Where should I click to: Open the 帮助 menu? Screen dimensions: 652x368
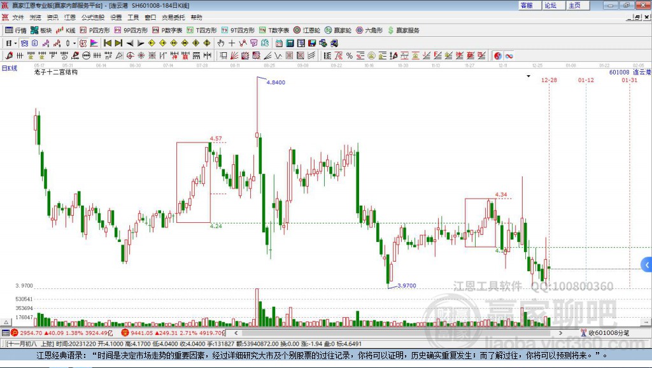click(x=196, y=17)
